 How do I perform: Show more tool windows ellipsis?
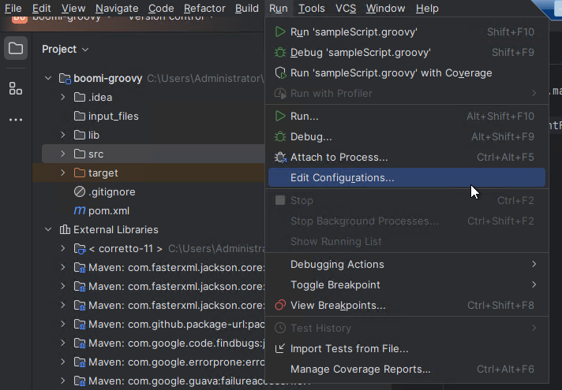coord(16,120)
